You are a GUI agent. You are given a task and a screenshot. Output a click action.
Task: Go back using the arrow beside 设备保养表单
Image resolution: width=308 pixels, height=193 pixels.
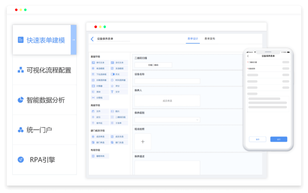[x=92, y=39]
